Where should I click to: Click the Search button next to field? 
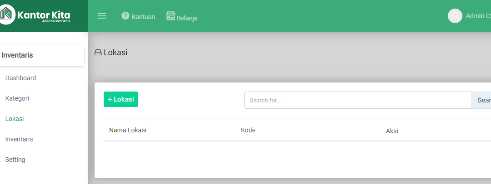click(481, 100)
